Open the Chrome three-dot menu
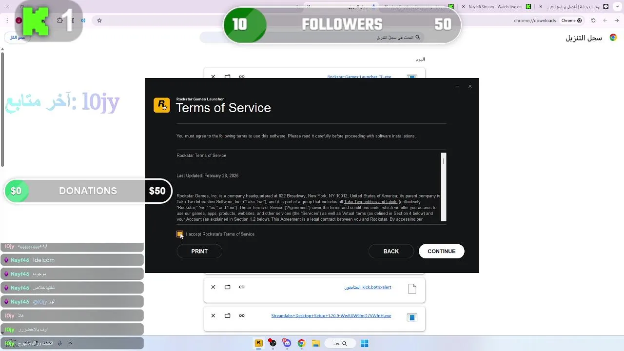Image resolution: width=624 pixels, height=351 pixels. 7,20
